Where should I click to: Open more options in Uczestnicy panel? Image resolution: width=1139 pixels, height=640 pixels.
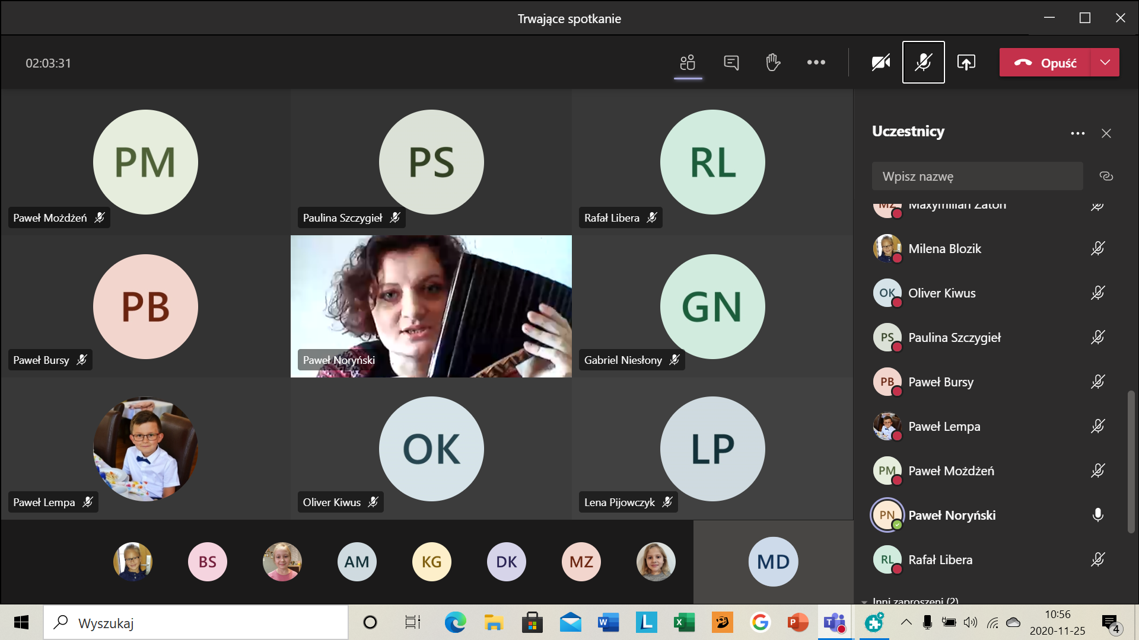(x=1078, y=133)
